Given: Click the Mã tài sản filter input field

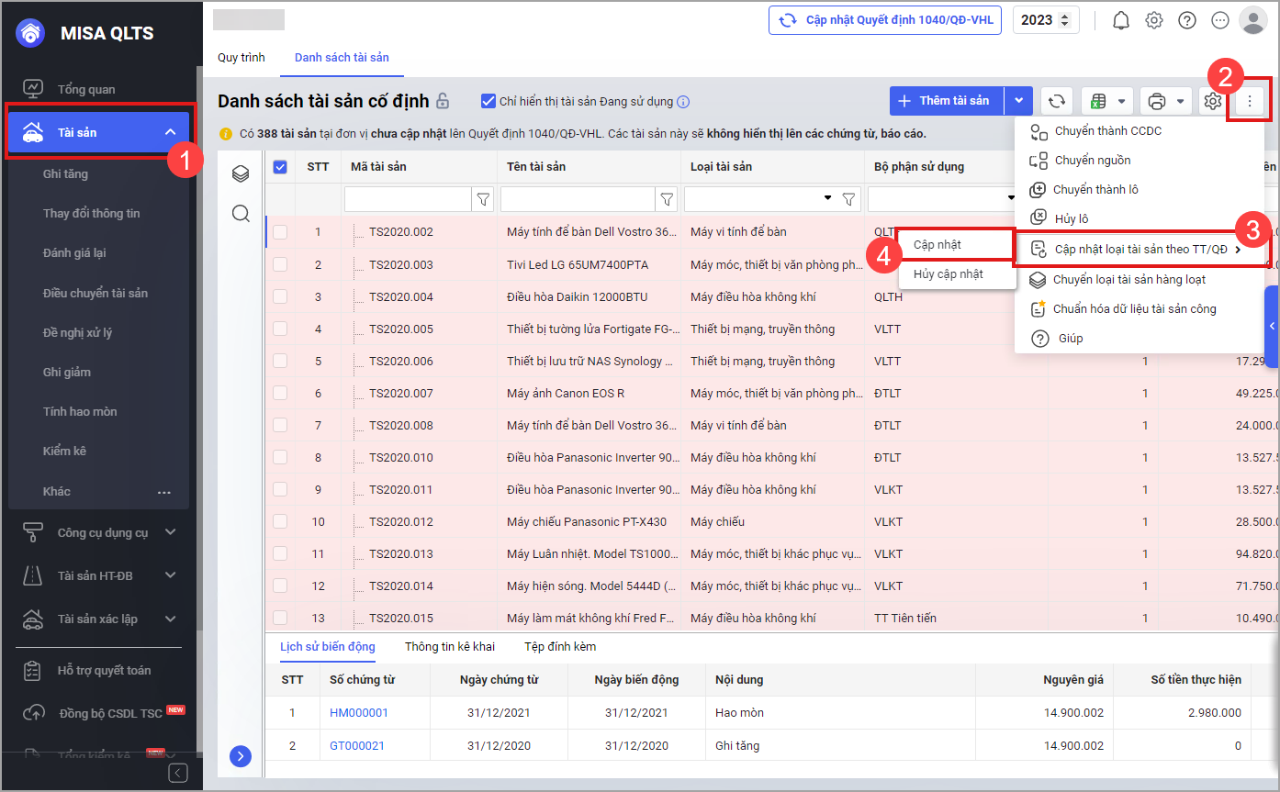Looking at the screenshot, I should [407, 198].
